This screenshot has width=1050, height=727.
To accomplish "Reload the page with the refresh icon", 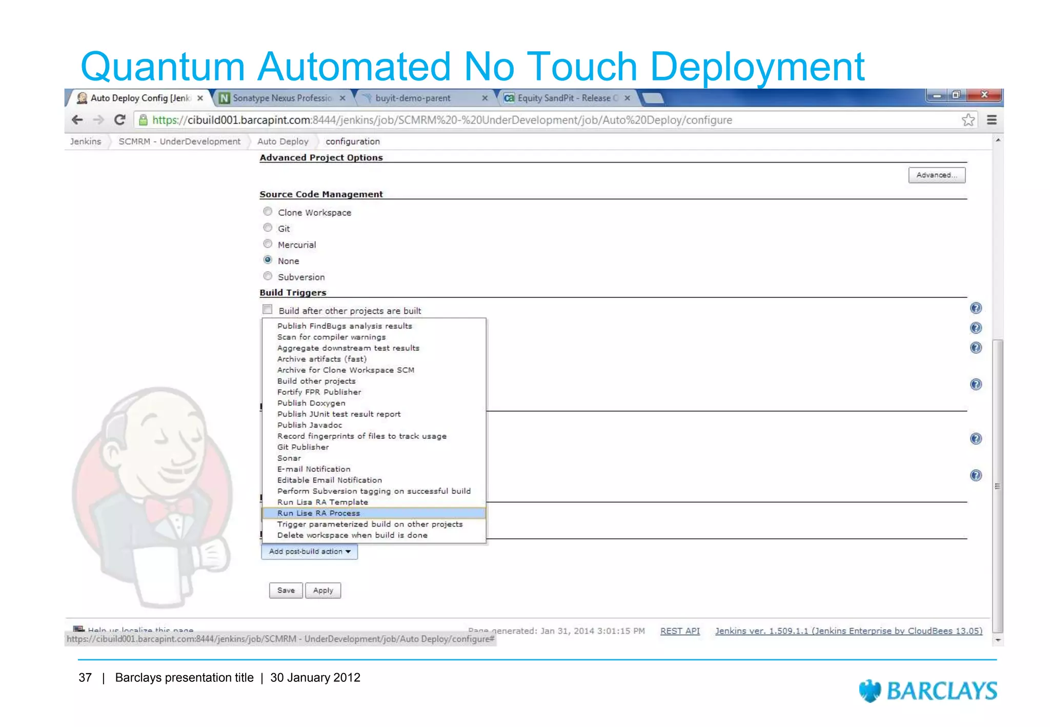I will click(x=120, y=120).
